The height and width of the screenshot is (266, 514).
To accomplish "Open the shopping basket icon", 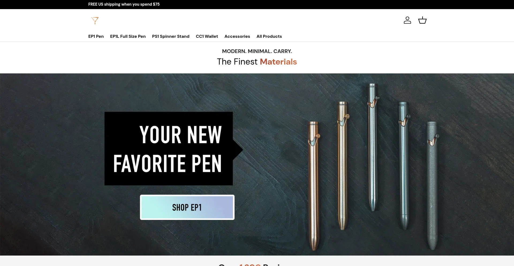I will point(422,20).
